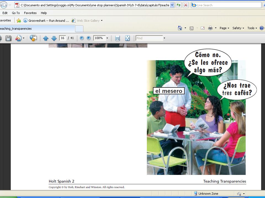The height and width of the screenshot is (198, 265).
Task: Click the Help question mark icon
Action: pyautogui.click(x=262, y=28)
